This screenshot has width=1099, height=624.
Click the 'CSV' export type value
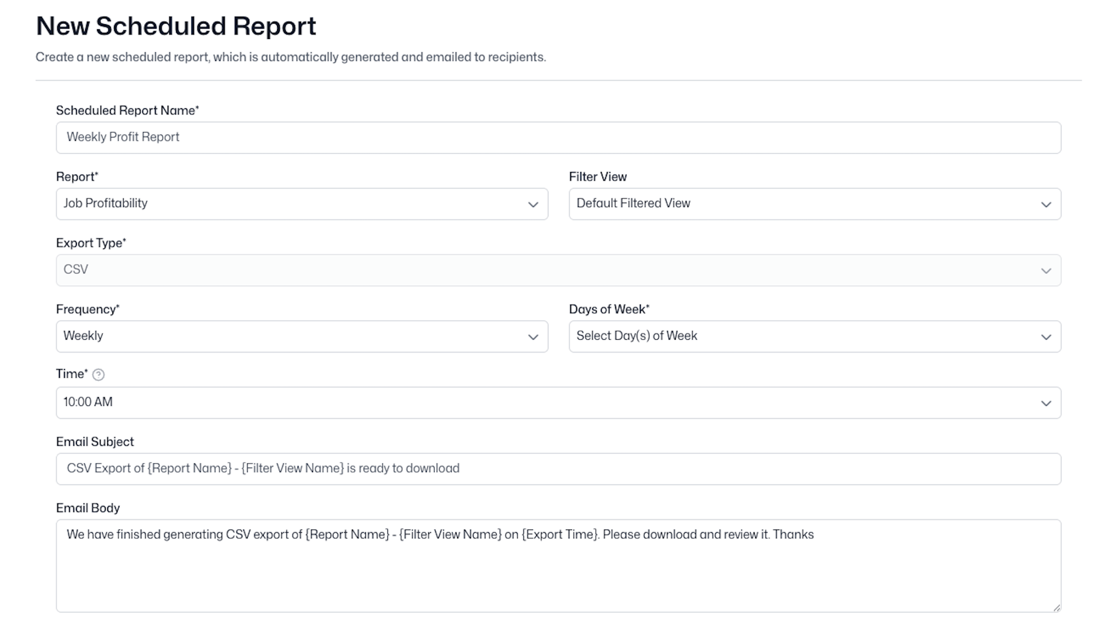(76, 269)
